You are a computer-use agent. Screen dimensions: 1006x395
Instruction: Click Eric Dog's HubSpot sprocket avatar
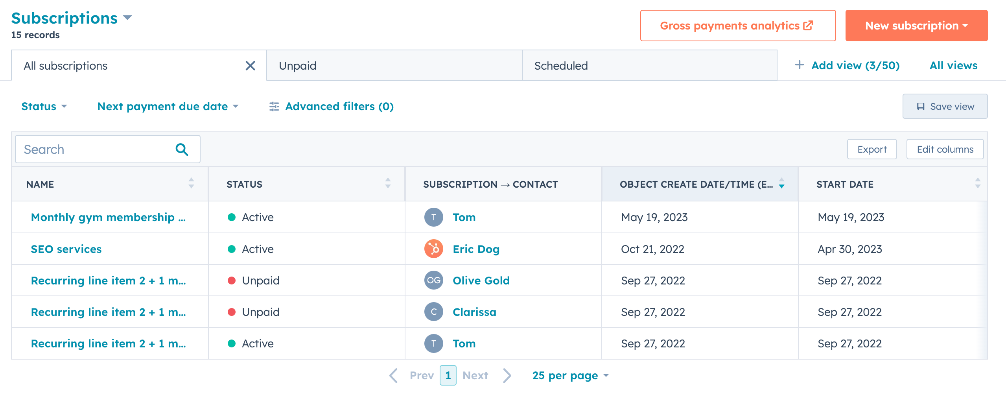click(433, 249)
